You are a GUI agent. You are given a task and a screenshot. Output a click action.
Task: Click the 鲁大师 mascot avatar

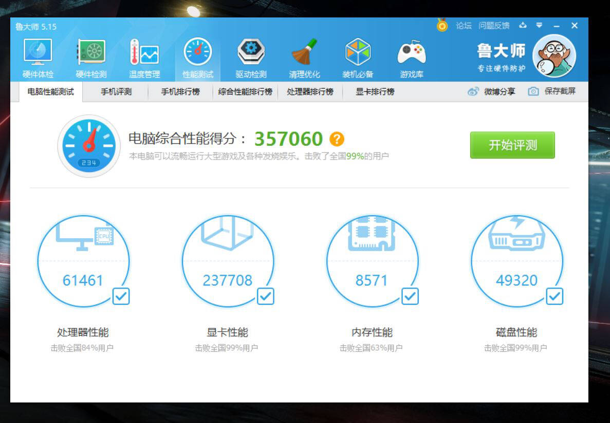click(553, 55)
